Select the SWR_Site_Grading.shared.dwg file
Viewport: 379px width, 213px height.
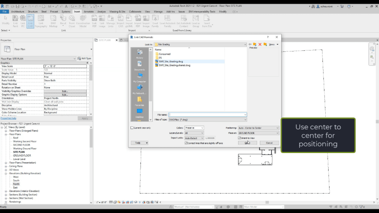(174, 65)
